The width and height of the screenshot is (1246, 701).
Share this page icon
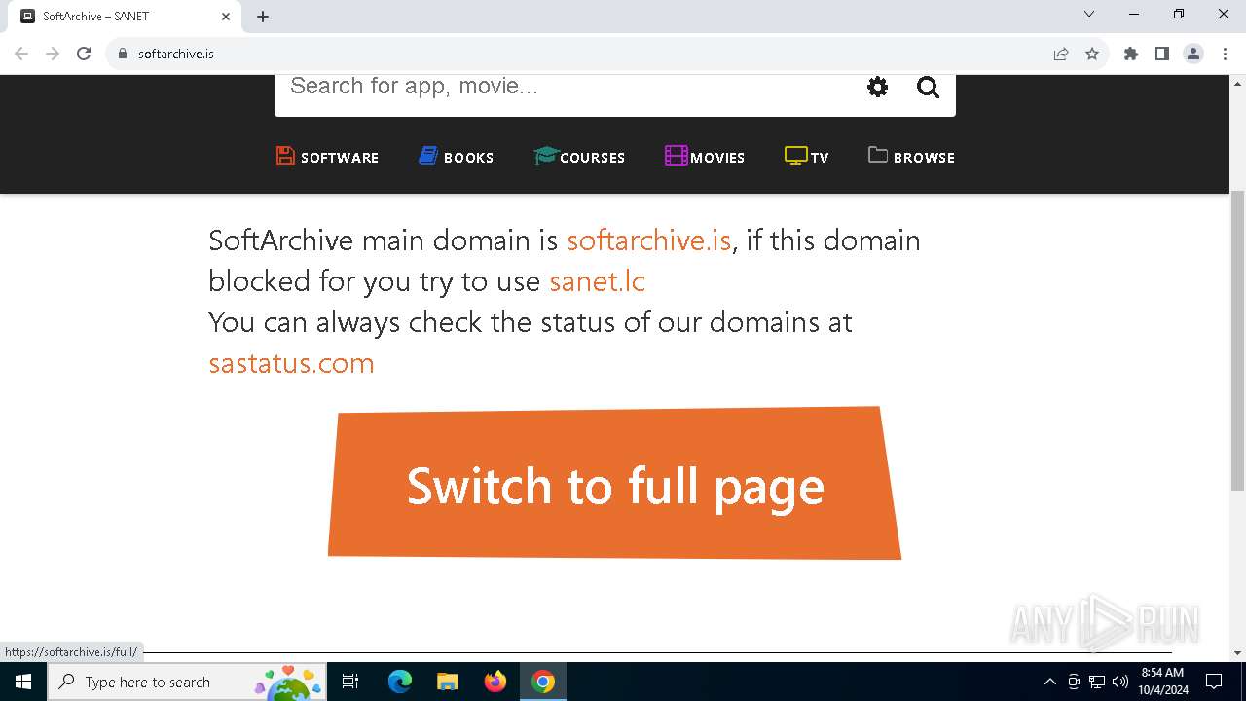1061,54
